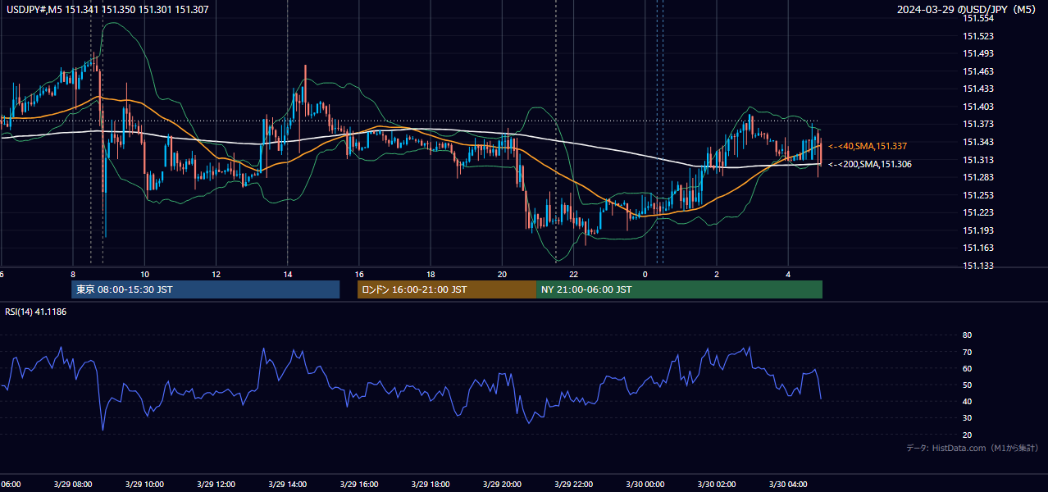This screenshot has width=1048, height=492.
Task: Click hour label 8 under price chart
Action: pyautogui.click(x=73, y=274)
